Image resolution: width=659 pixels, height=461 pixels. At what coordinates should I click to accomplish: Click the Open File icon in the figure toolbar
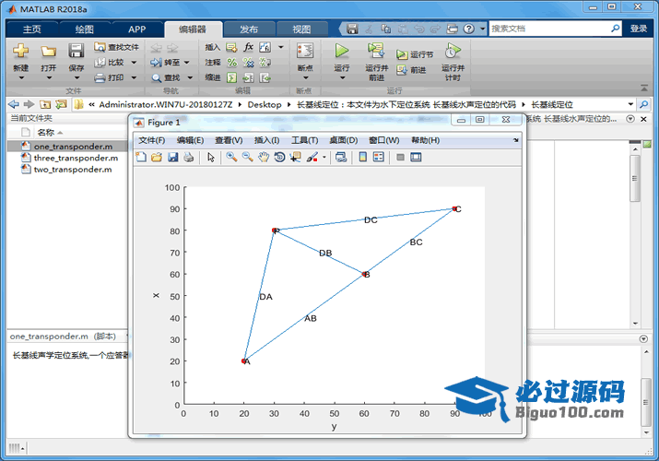157,157
